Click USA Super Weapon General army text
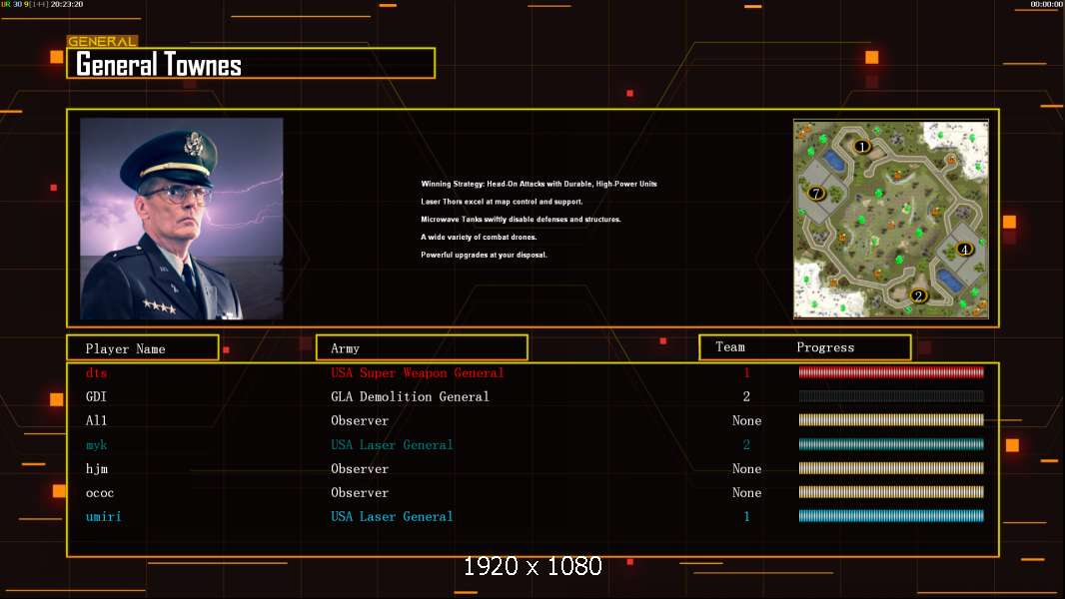Screen dimensions: 1065x599 tap(417, 372)
